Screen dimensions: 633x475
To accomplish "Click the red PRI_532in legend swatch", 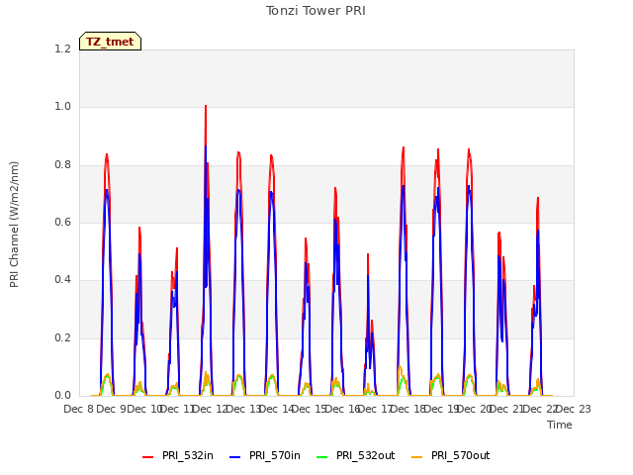I will pyautogui.click(x=147, y=457).
